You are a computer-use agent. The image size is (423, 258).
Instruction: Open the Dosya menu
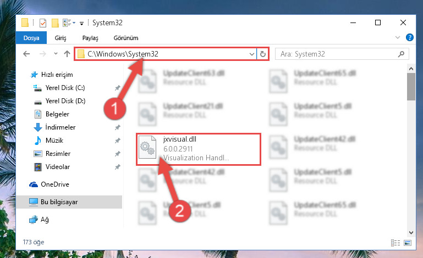pyautogui.click(x=31, y=38)
